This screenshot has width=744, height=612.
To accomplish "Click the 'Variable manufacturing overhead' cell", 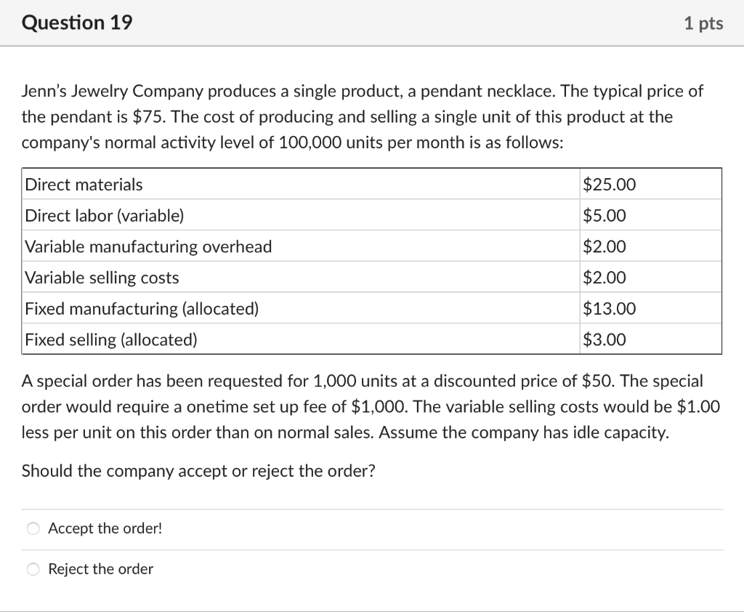I will (x=149, y=247).
